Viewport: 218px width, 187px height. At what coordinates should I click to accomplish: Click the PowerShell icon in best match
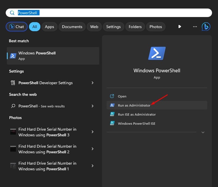[13, 56]
